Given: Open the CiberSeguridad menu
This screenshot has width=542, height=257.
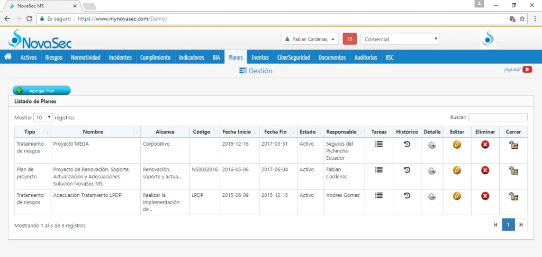Looking at the screenshot, I should click(293, 57).
